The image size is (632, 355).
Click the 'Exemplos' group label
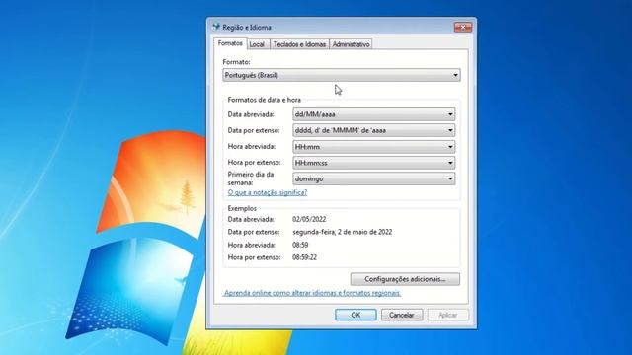[x=242, y=208]
